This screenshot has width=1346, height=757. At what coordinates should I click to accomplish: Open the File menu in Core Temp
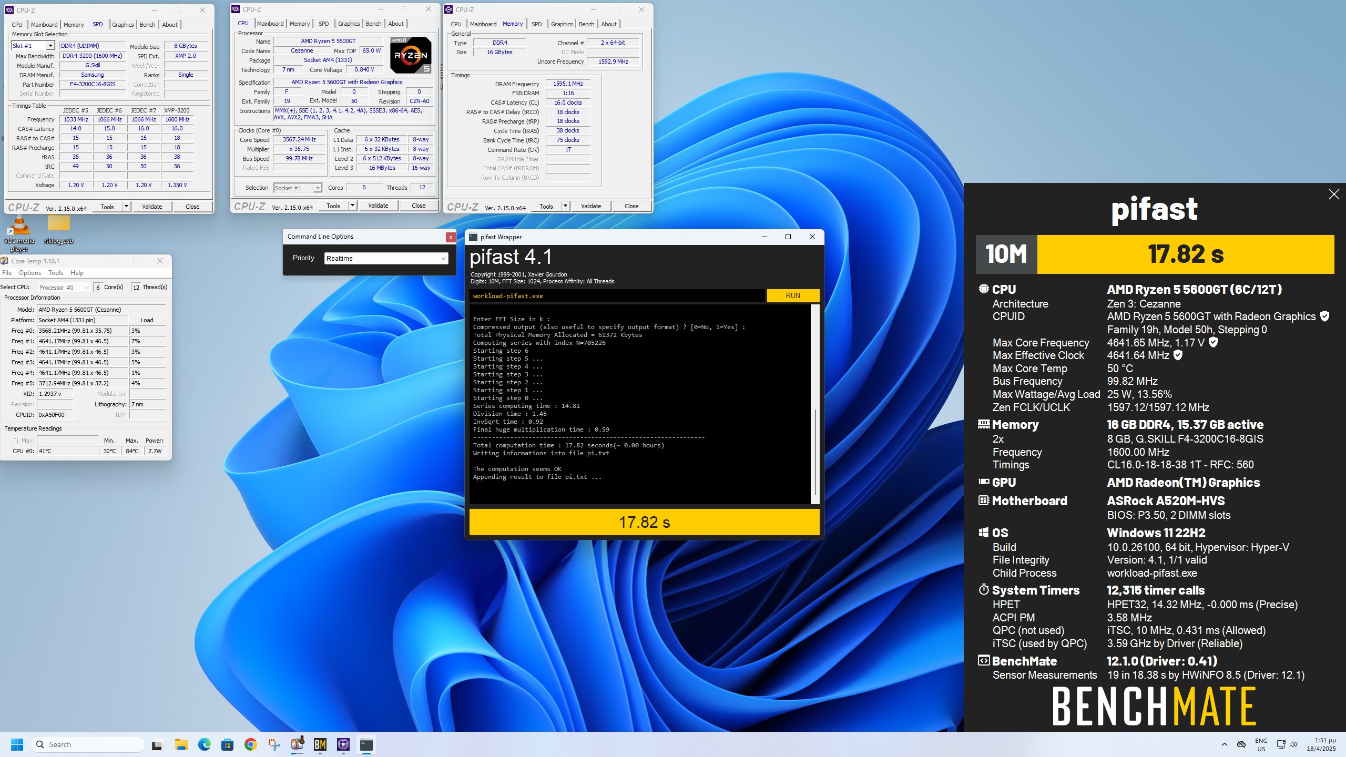pos(7,273)
